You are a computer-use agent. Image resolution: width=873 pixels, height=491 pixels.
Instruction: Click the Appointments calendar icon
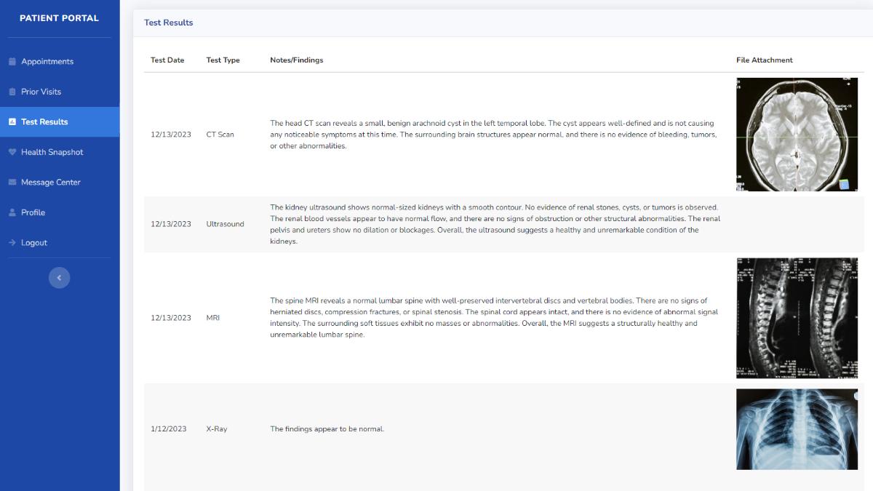[x=11, y=62]
